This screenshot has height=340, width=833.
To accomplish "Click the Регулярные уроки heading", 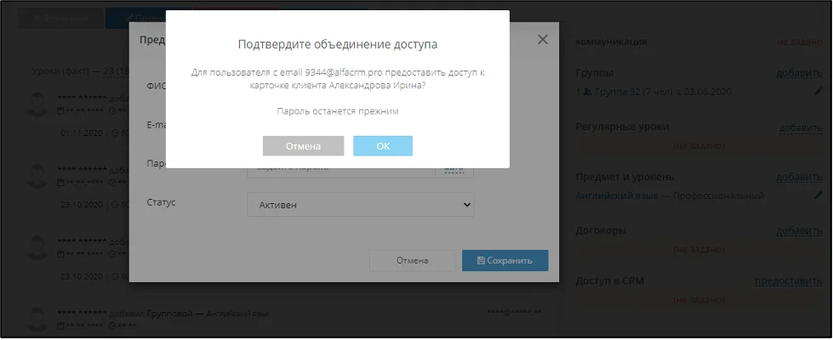I will click(623, 127).
